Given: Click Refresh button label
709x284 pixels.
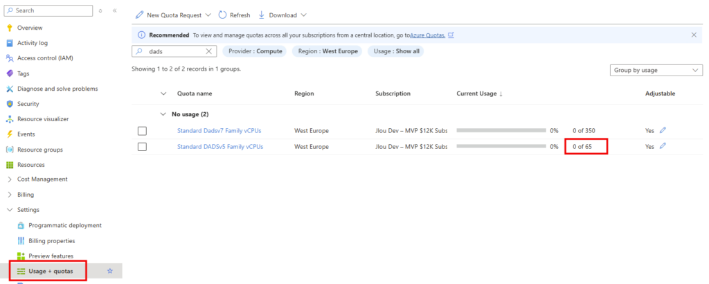Looking at the screenshot, I should [240, 15].
